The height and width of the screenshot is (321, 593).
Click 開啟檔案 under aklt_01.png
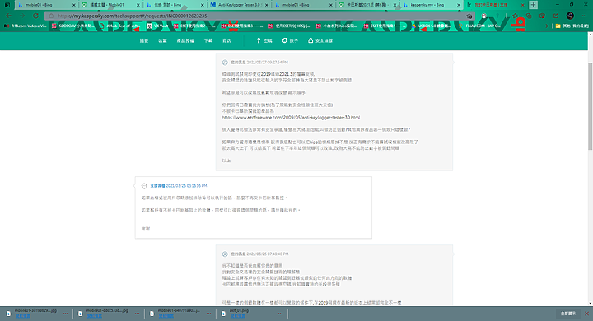point(237,316)
